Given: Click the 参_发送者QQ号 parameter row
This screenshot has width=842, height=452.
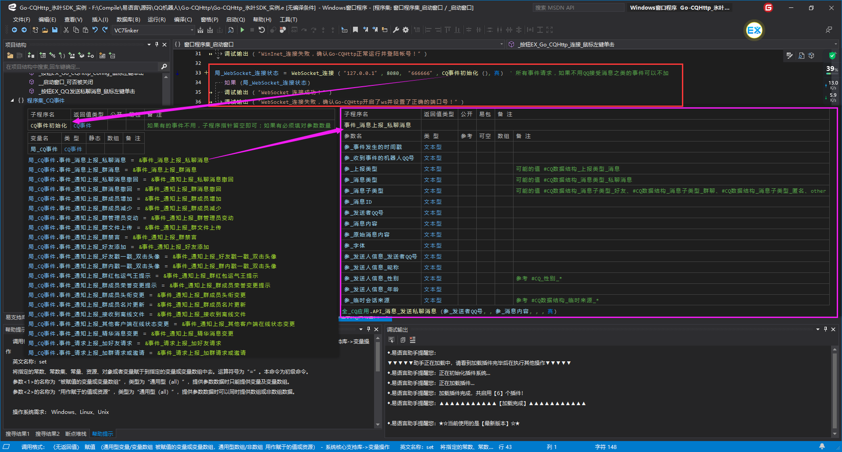Looking at the screenshot, I should click(x=585, y=212).
